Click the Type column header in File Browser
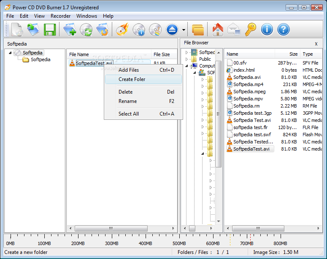The image size is (327, 259). (x=311, y=54)
